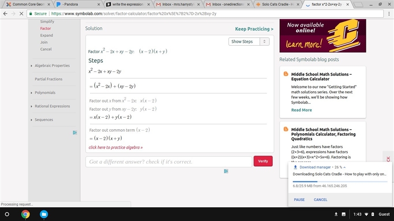Open the Chrome OS launcher circle

click(7, 214)
